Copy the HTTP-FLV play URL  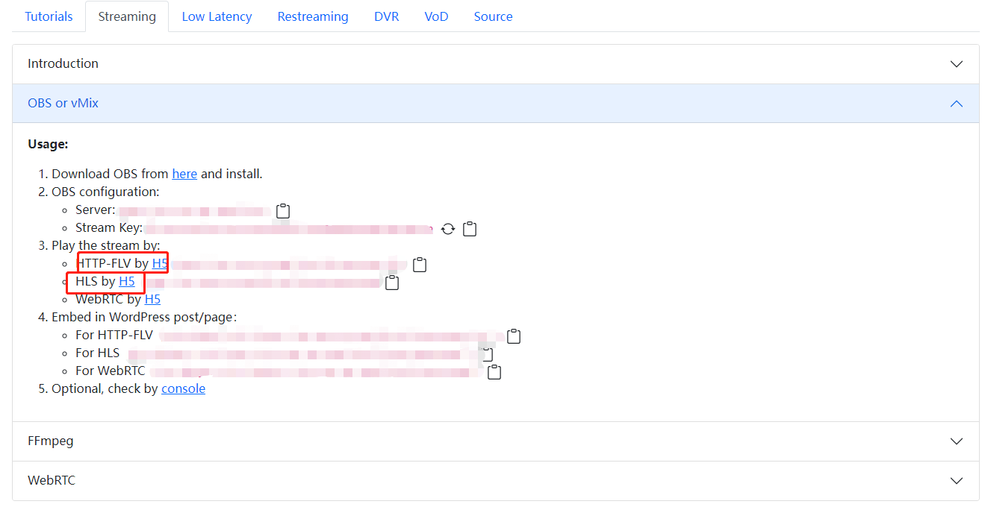[420, 265]
